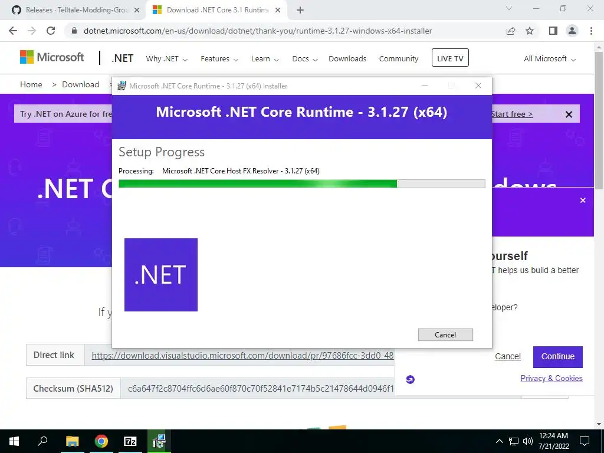Click the installer title bar icon
The image size is (604, 453).
[x=122, y=86]
